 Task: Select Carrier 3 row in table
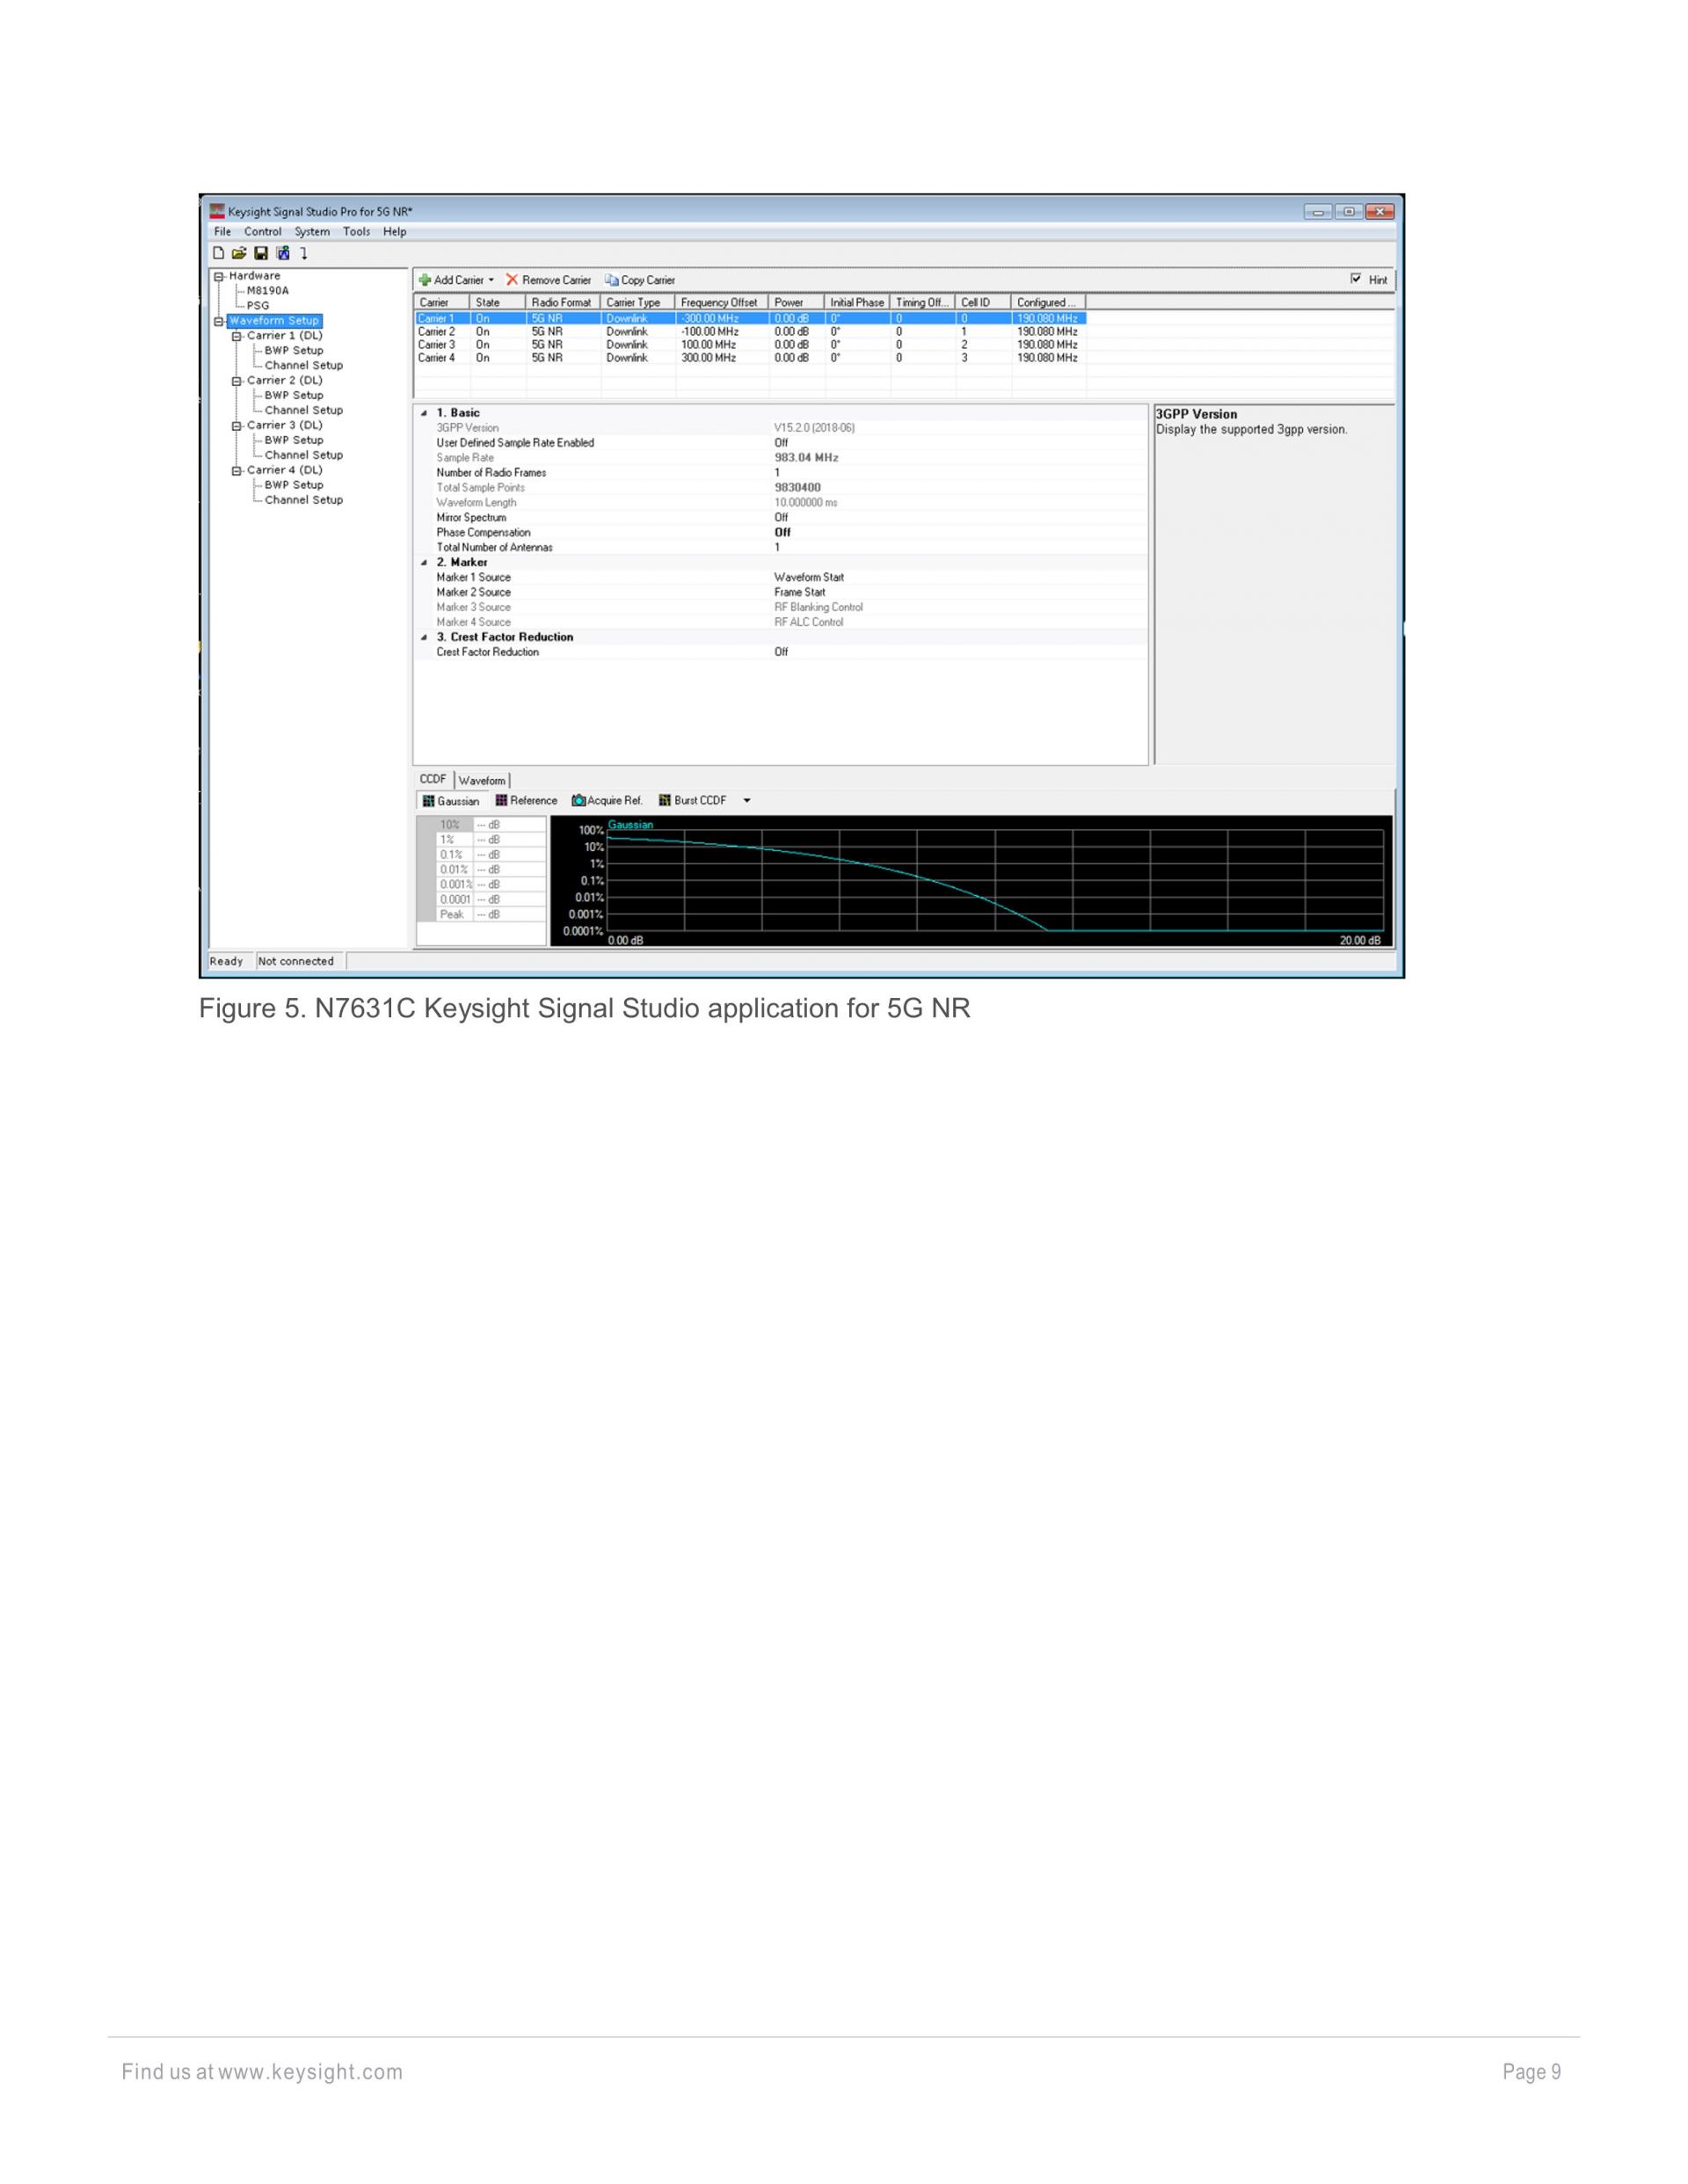pos(437,345)
